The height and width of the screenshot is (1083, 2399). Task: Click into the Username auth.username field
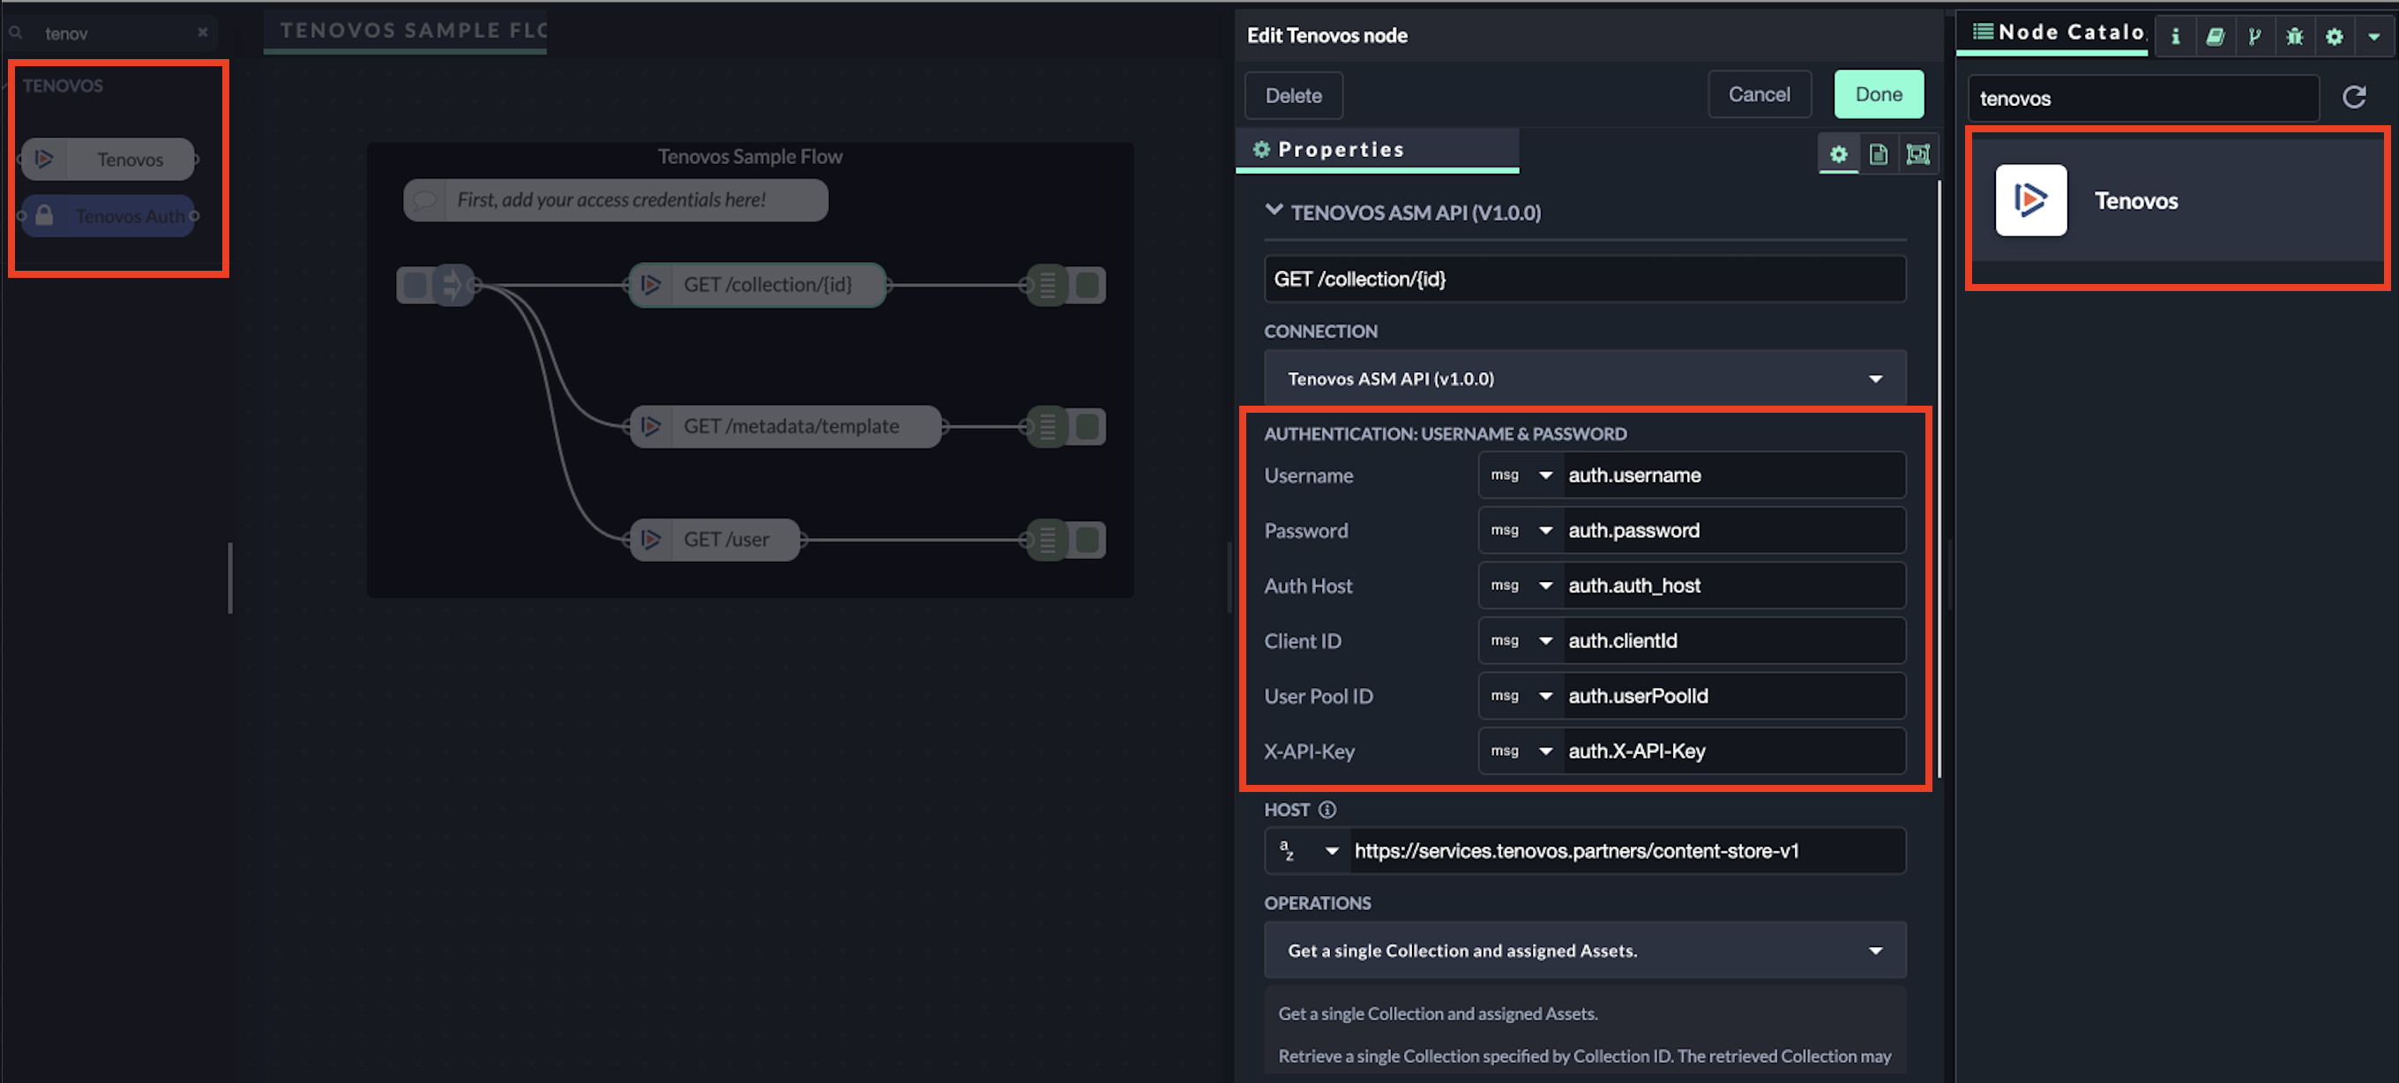1730,475
